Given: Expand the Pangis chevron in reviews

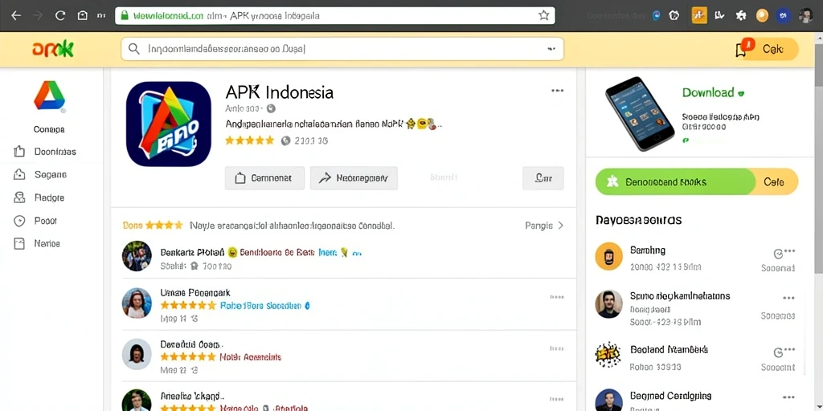Looking at the screenshot, I should (x=560, y=226).
